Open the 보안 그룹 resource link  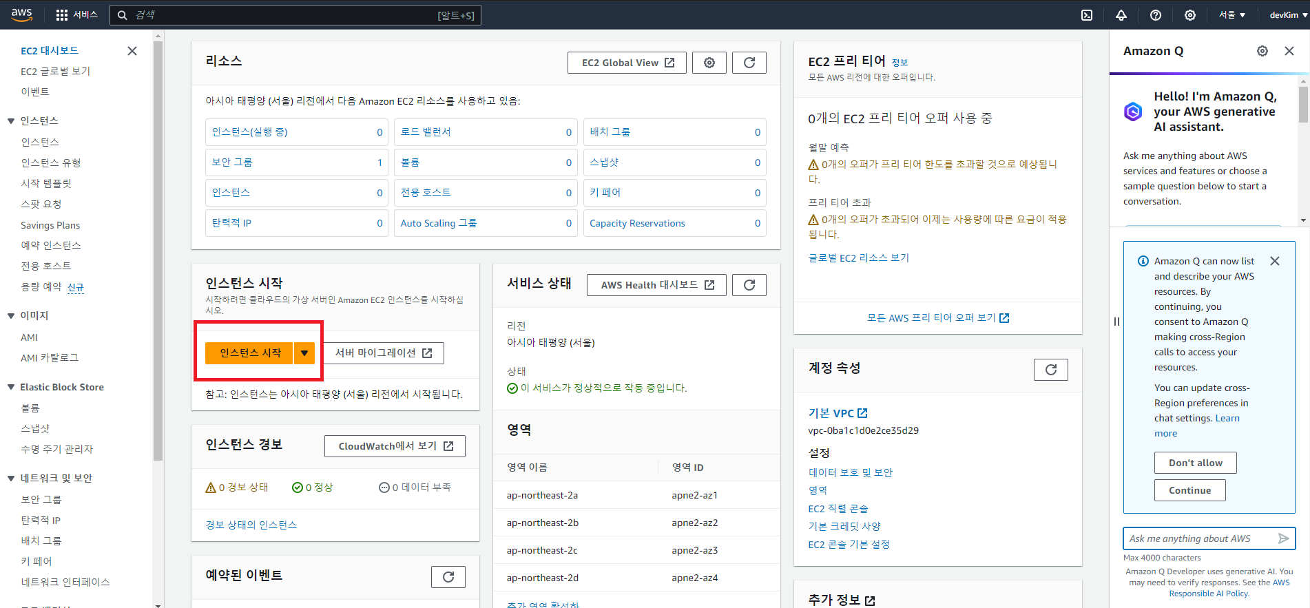point(232,163)
